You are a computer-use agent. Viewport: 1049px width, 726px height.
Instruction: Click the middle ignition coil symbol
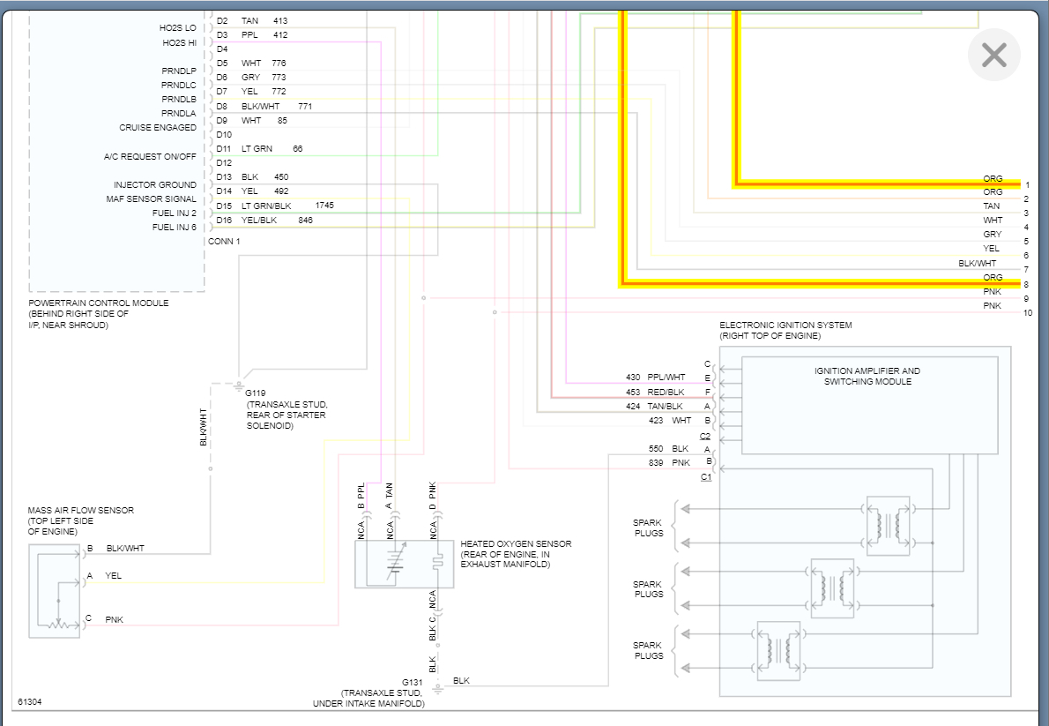(x=832, y=588)
